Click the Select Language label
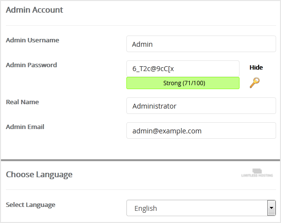This screenshot has height=223, width=281. pyautogui.click(x=30, y=205)
